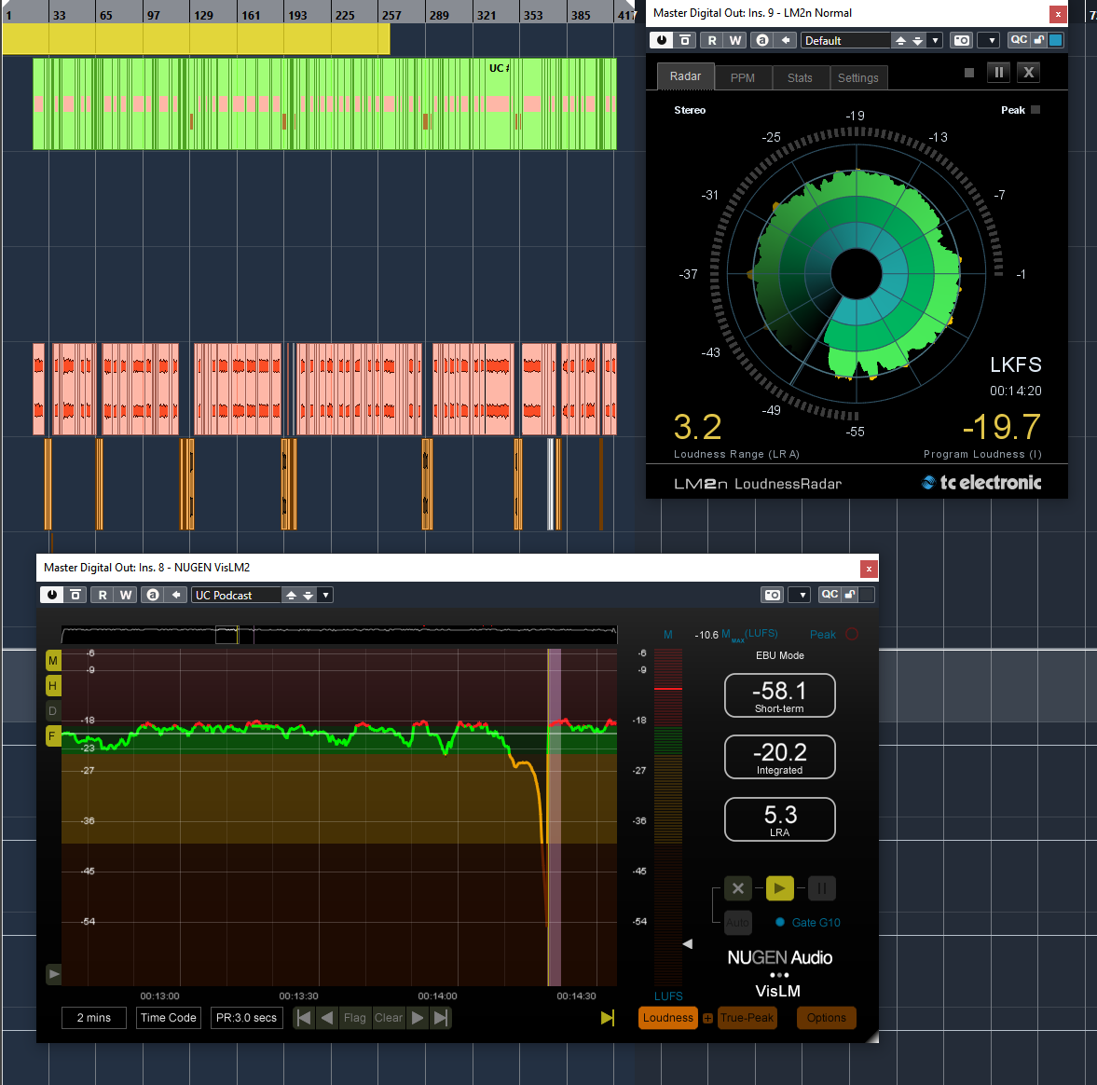Click routing icon in VisLM2 toolbar

point(75,595)
